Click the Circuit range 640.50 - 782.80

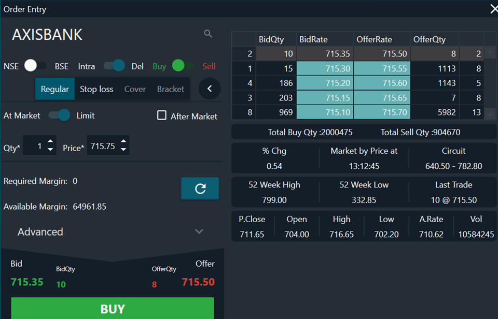point(453,166)
